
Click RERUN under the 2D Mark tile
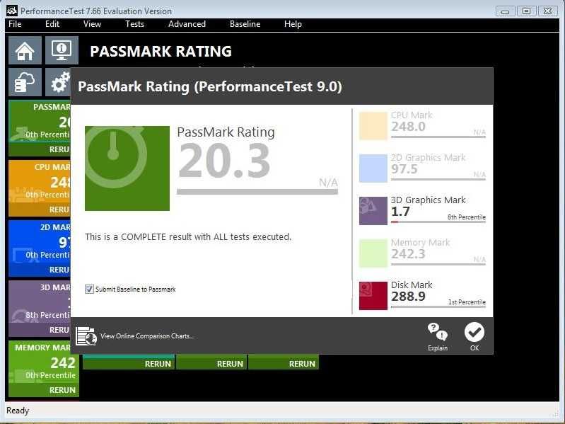point(40,270)
